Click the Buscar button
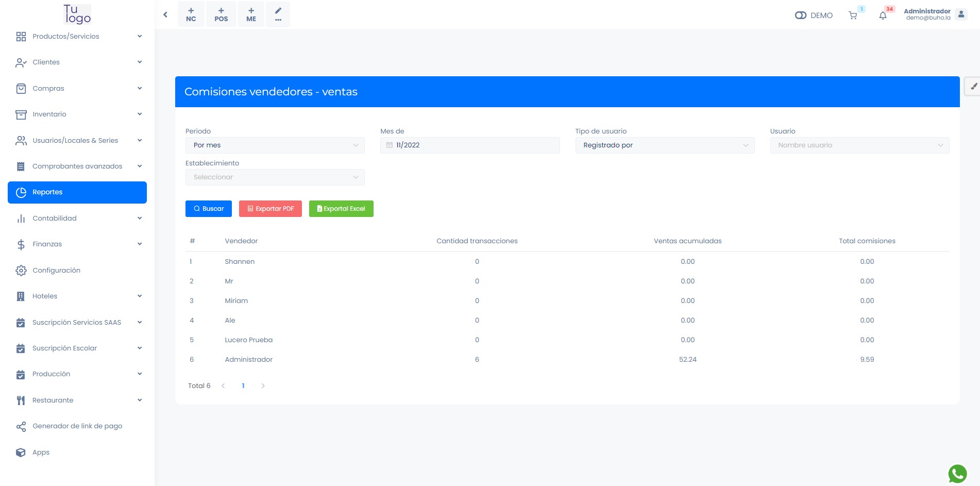Viewport: 980px width, 486px height. coord(209,209)
